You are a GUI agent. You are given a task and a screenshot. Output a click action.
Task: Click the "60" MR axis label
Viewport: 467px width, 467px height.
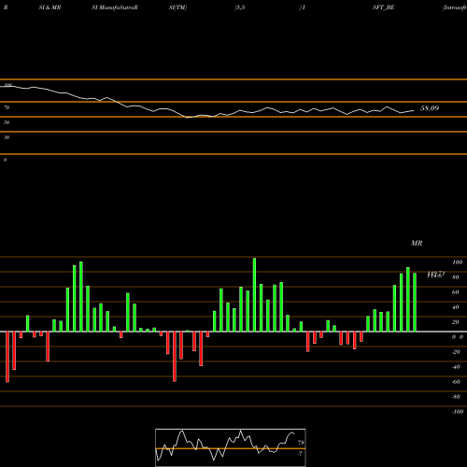pyautogui.click(x=456, y=292)
